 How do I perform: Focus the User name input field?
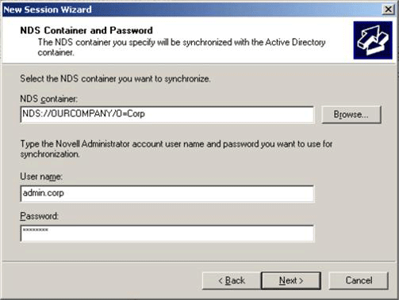[x=167, y=193]
